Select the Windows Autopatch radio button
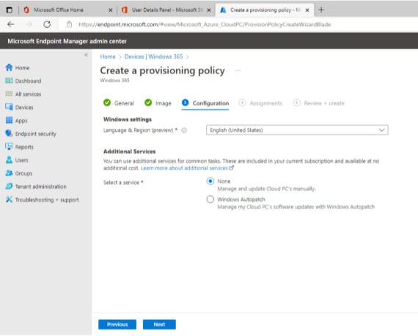 pyautogui.click(x=210, y=200)
